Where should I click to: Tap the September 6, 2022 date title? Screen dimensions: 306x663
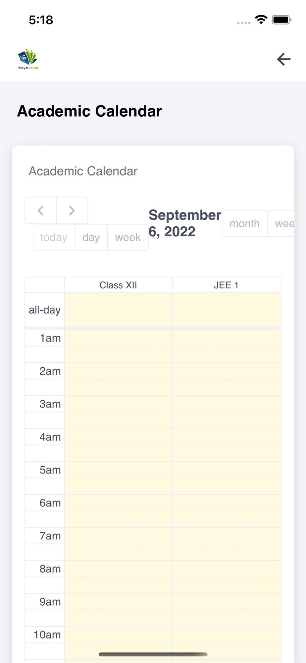185,223
